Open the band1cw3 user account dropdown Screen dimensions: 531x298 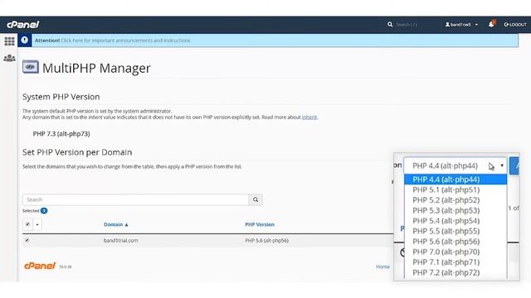(x=461, y=24)
